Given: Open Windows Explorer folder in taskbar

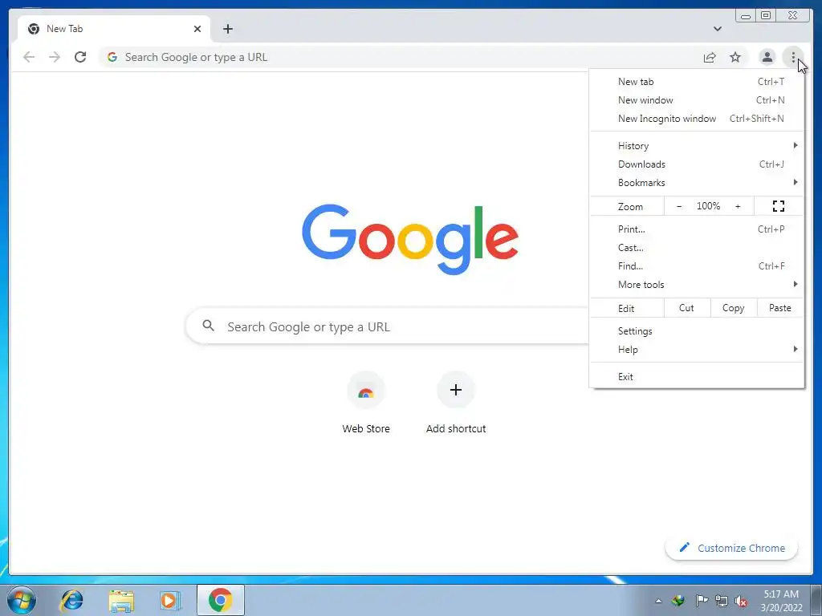Looking at the screenshot, I should (x=121, y=600).
